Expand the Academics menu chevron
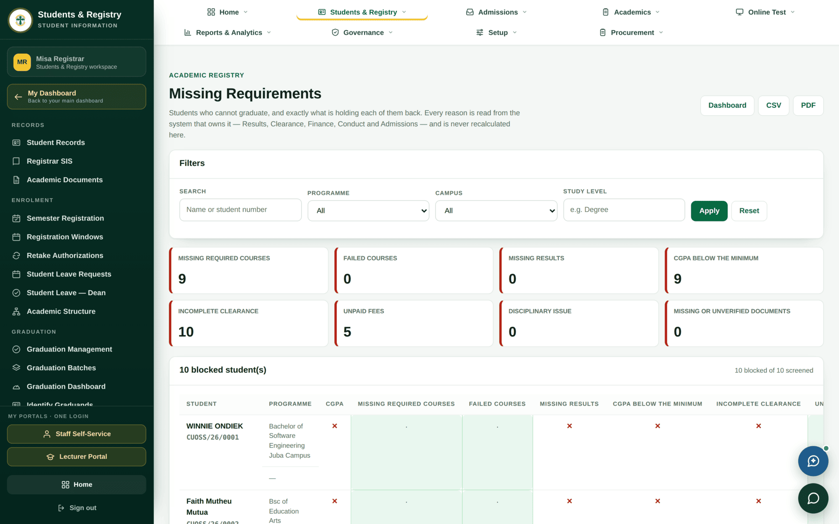The width and height of the screenshot is (839, 524). [x=658, y=12]
